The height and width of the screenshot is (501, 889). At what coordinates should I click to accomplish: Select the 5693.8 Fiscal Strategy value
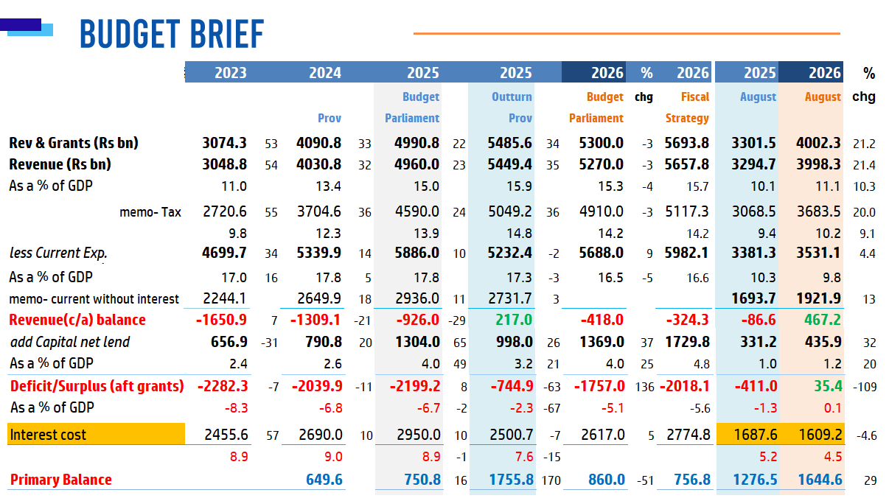tap(688, 143)
